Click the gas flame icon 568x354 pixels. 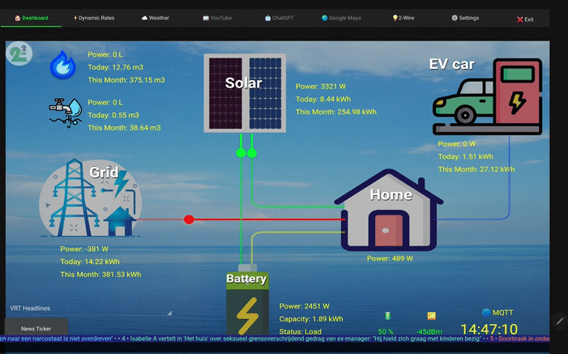62,66
